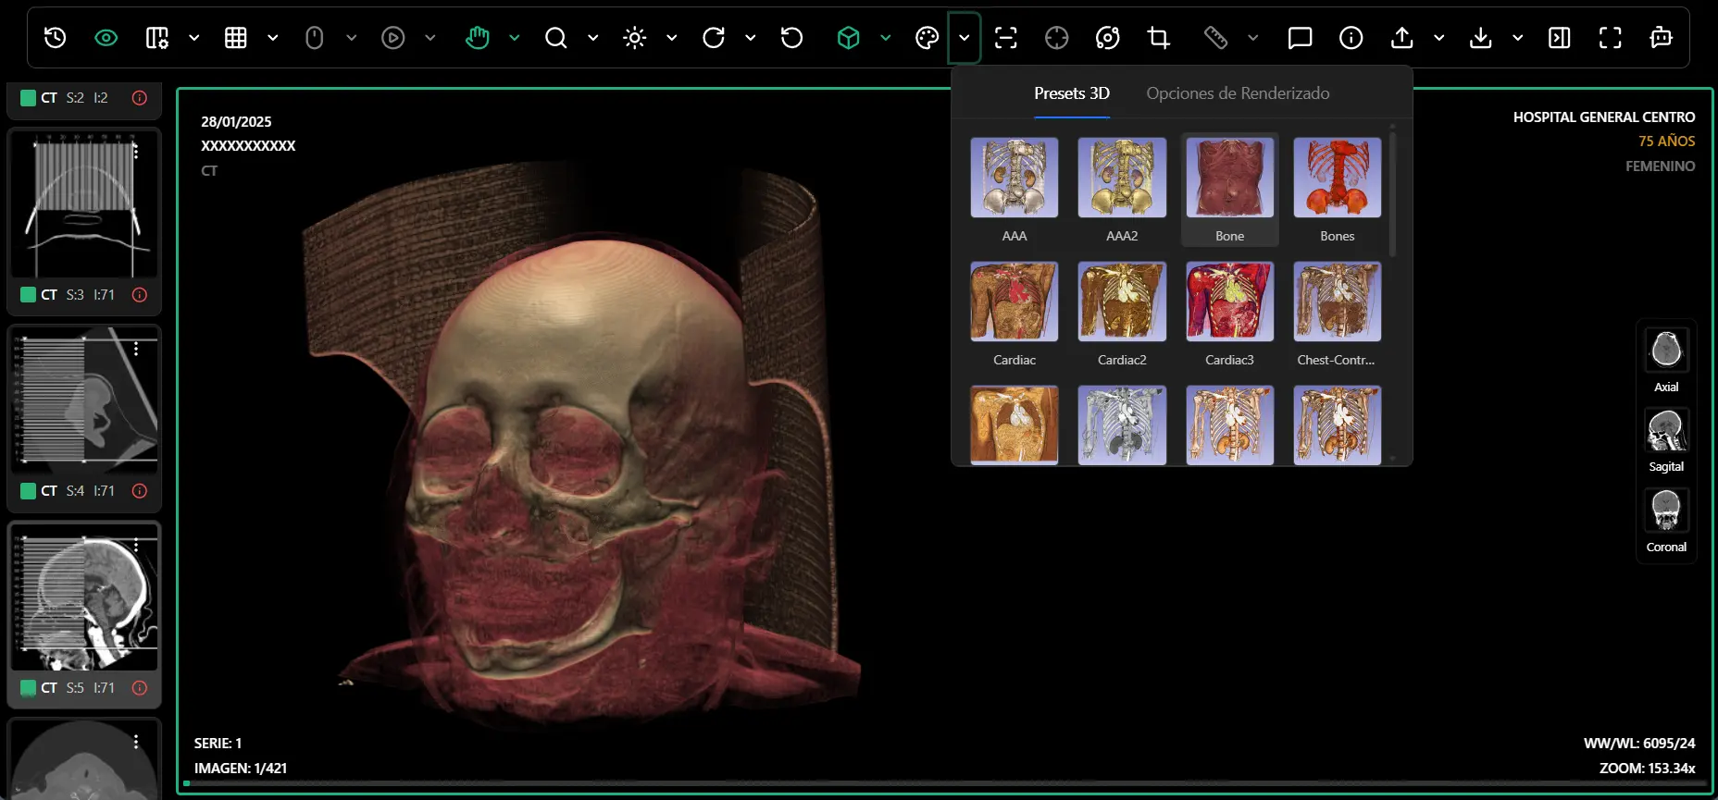
Task: Toggle green checkbox for series S:3
Action: pyautogui.click(x=28, y=295)
